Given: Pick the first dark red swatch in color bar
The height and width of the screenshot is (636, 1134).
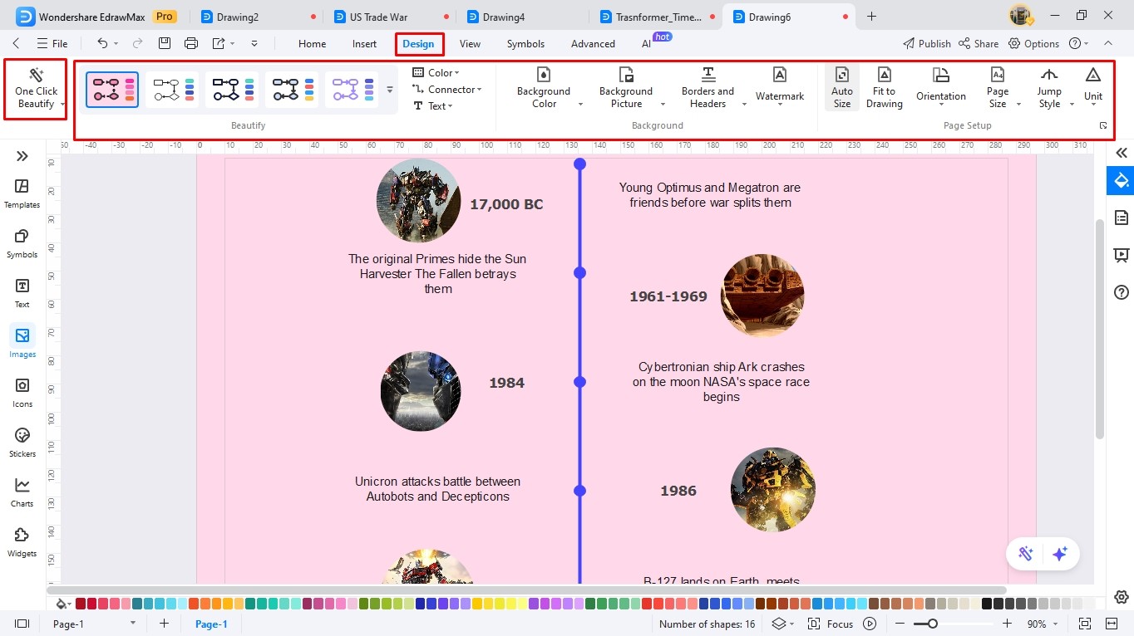Looking at the screenshot, I should tap(81, 604).
